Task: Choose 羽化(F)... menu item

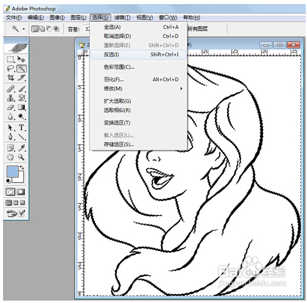Action: pos(138,79)
